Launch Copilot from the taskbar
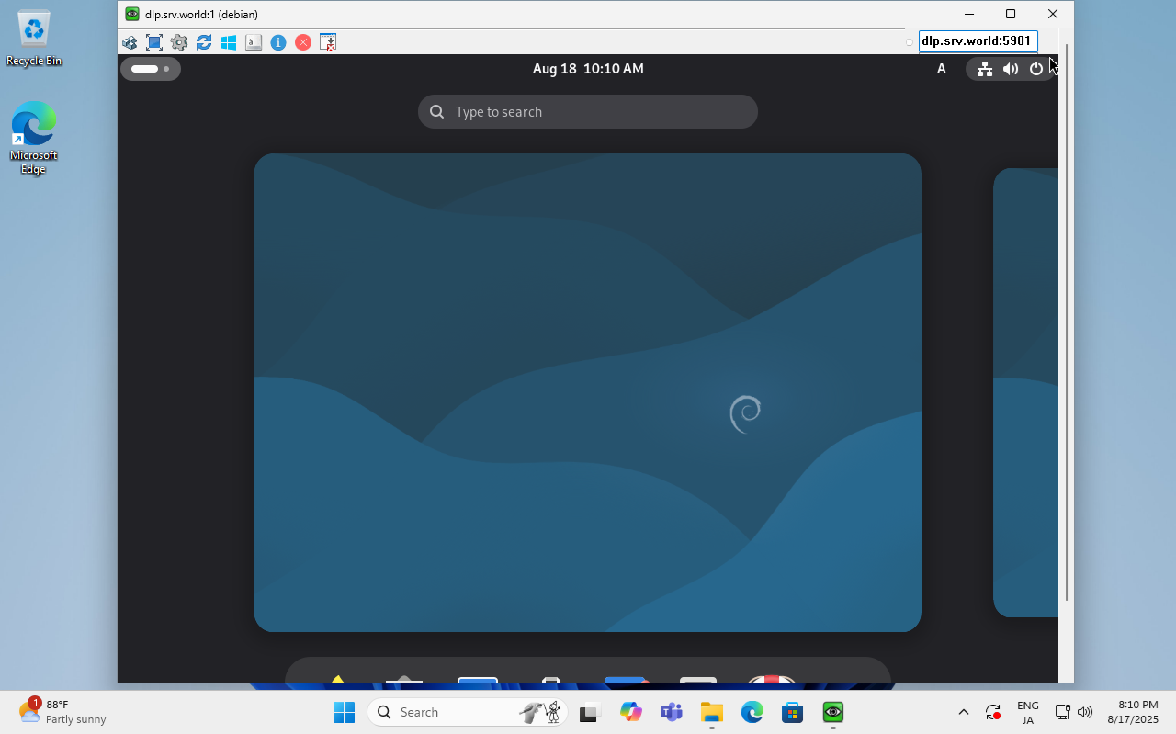 click(630, 712)
